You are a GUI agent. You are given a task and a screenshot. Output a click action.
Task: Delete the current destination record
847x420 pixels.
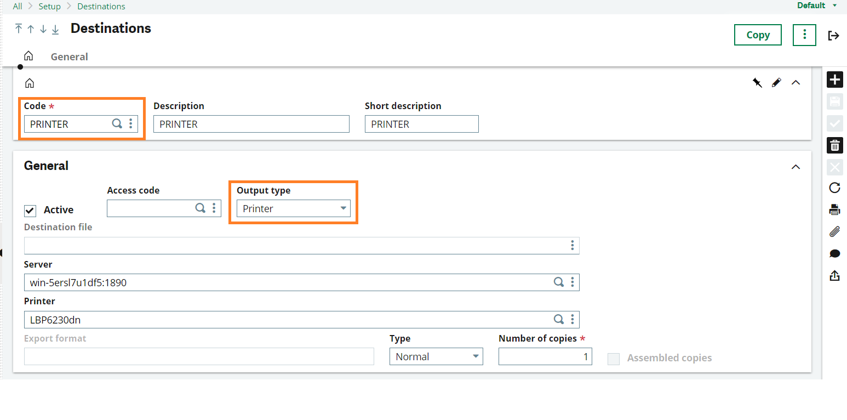coord(834,145)
